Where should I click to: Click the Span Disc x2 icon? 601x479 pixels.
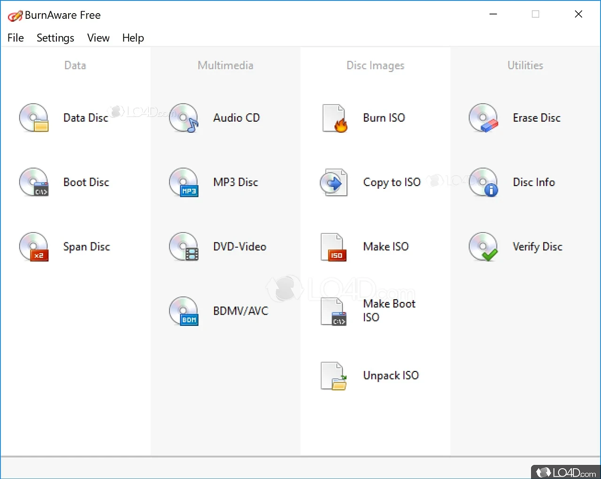coord(34,247)
